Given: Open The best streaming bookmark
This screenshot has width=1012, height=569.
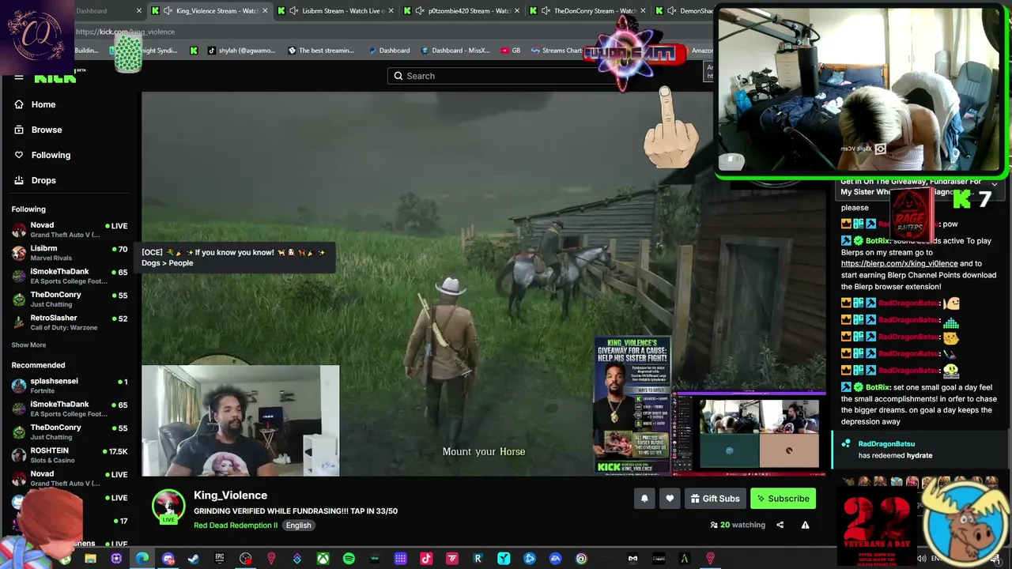Looking at the screenshot, I should click(321, 51).
